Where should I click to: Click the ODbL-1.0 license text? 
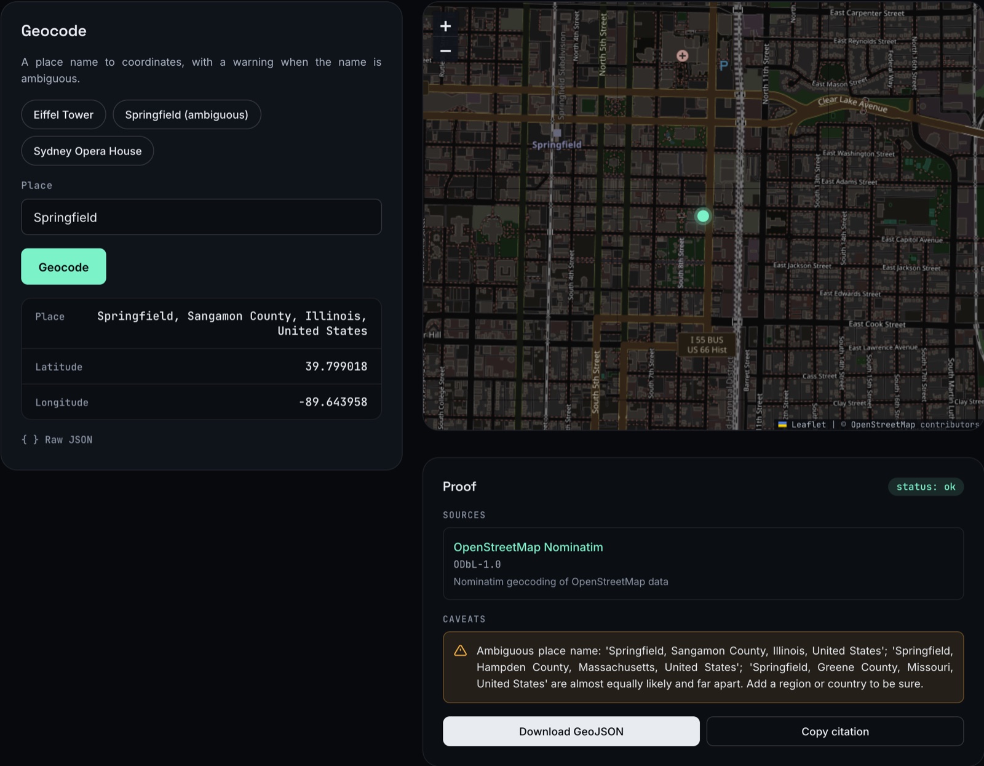477,564
